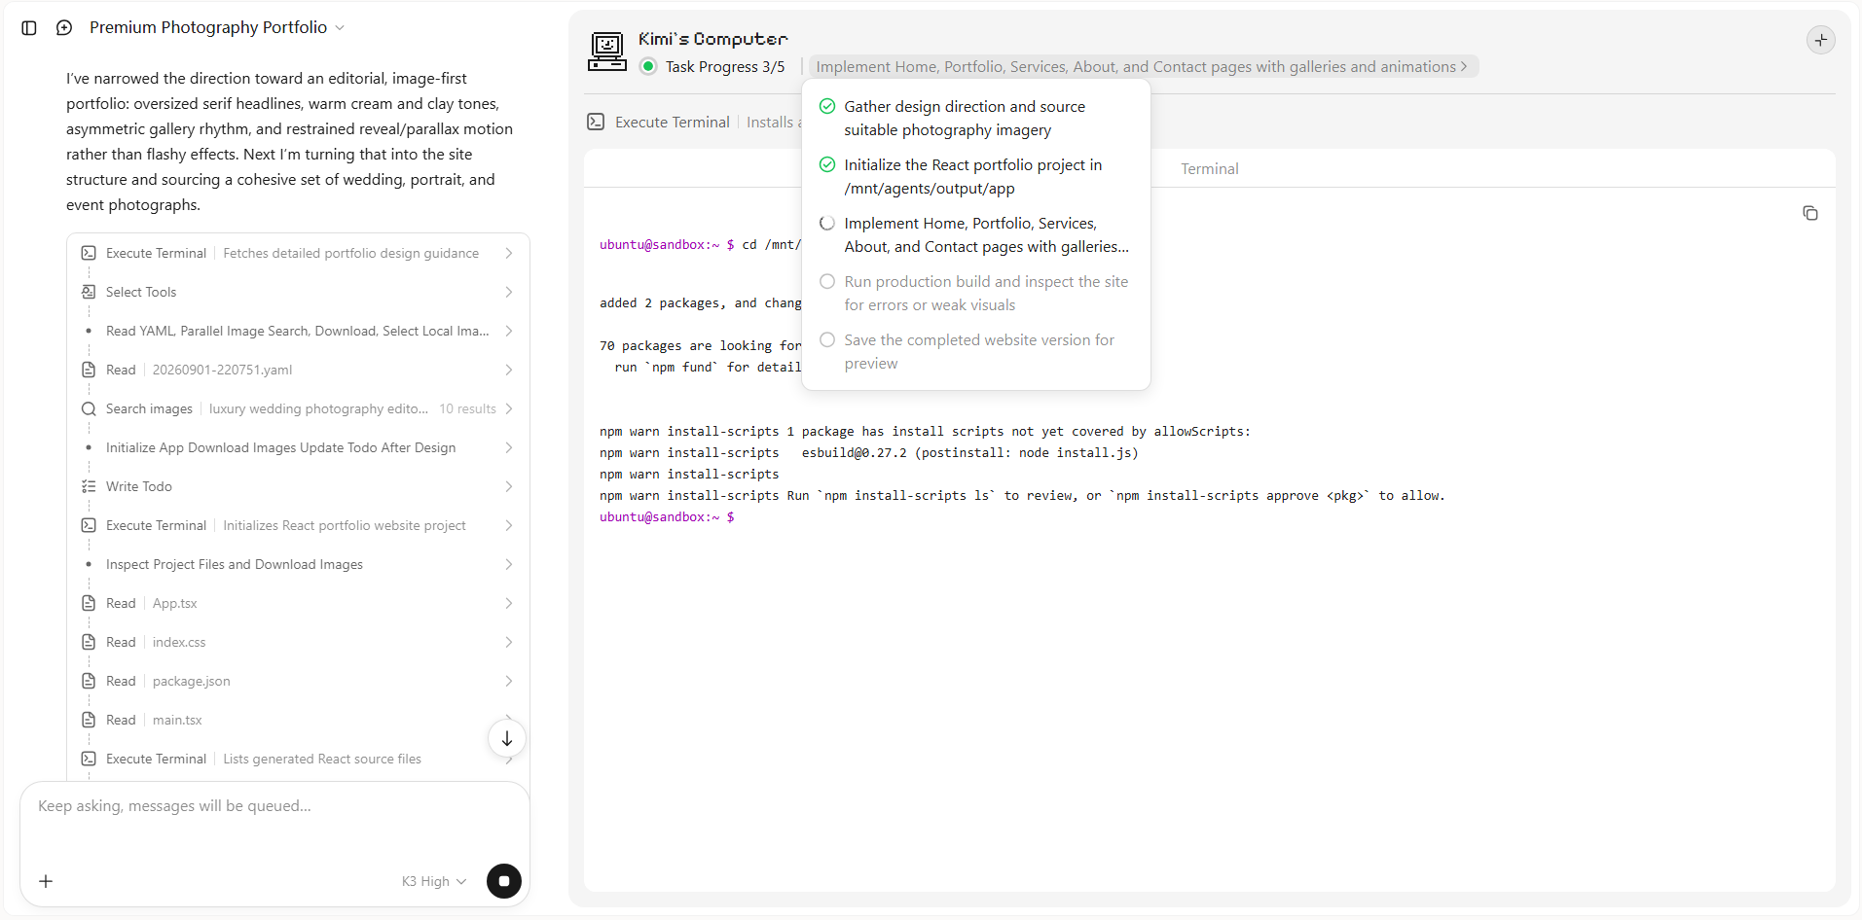
Task: Select the 'Save the completed website version' circle
Action: click(x=827, y=339)
